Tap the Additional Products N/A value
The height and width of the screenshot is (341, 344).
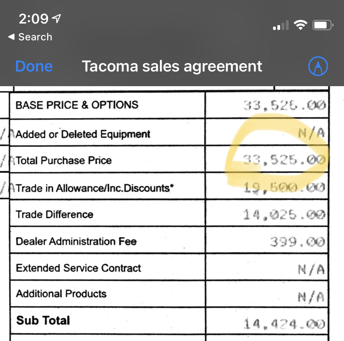coord(311,297)
